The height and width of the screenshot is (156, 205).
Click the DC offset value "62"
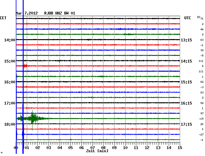point(202,82)
